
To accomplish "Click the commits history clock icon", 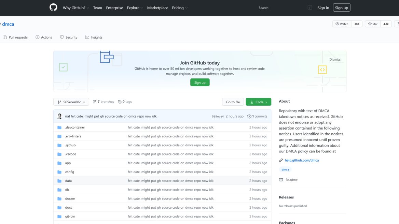I will pos(249,116).
